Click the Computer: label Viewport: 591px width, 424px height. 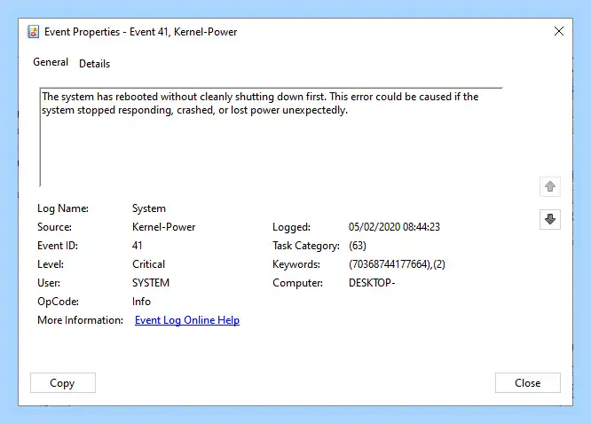click(x=297, y=283)
